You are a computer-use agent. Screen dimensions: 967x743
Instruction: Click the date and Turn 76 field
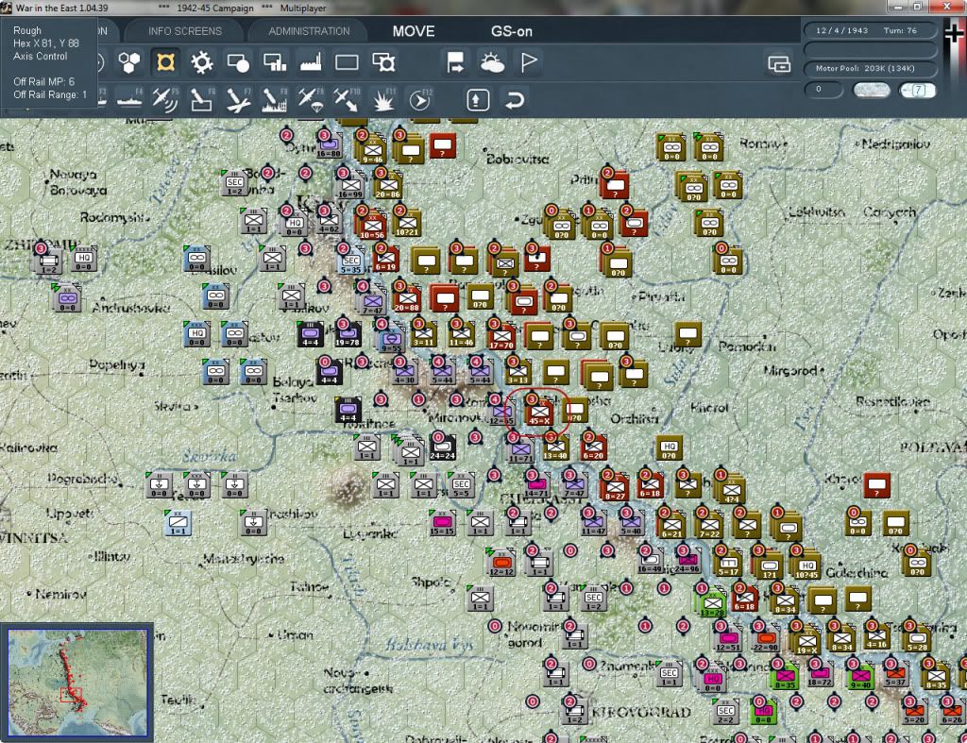pyautogui.click(x=870, y=30)
